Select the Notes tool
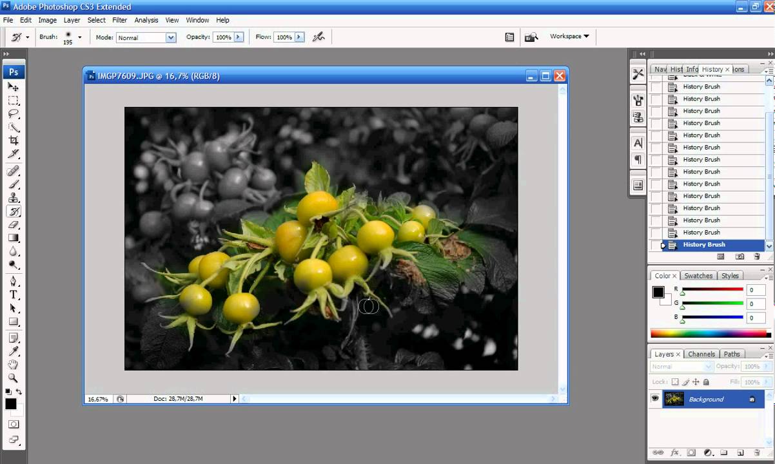Screen dimensions: 775x464 (x=13, y=338)
